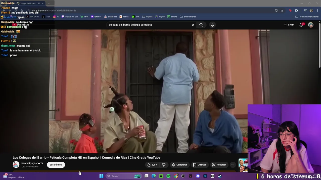The width and height of the screenshot is (321, 180).
Task: Share the video via Compartir
Action: pyautogui.click(x=179, y=165)
